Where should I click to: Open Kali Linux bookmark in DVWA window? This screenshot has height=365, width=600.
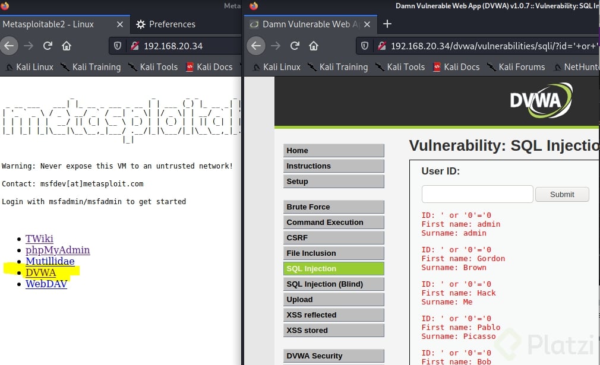tap(277, 67)
